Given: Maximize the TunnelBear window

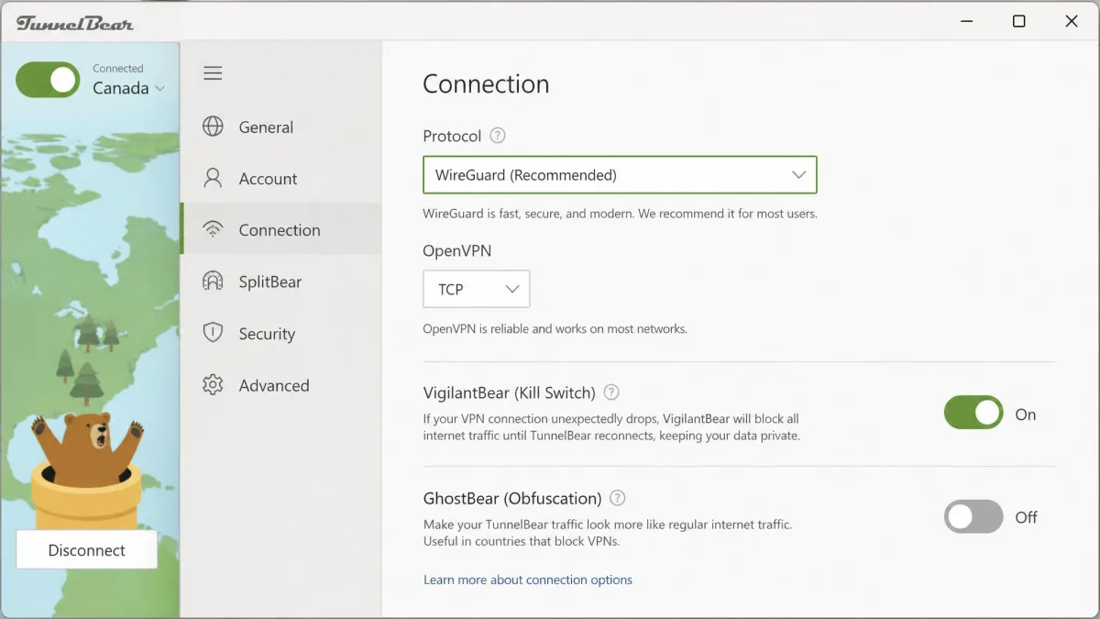Looking at the screenshot, I should coord(1018,21).
